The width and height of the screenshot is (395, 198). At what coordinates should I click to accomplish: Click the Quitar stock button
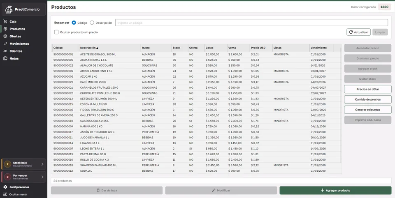(x=367, y=79)
